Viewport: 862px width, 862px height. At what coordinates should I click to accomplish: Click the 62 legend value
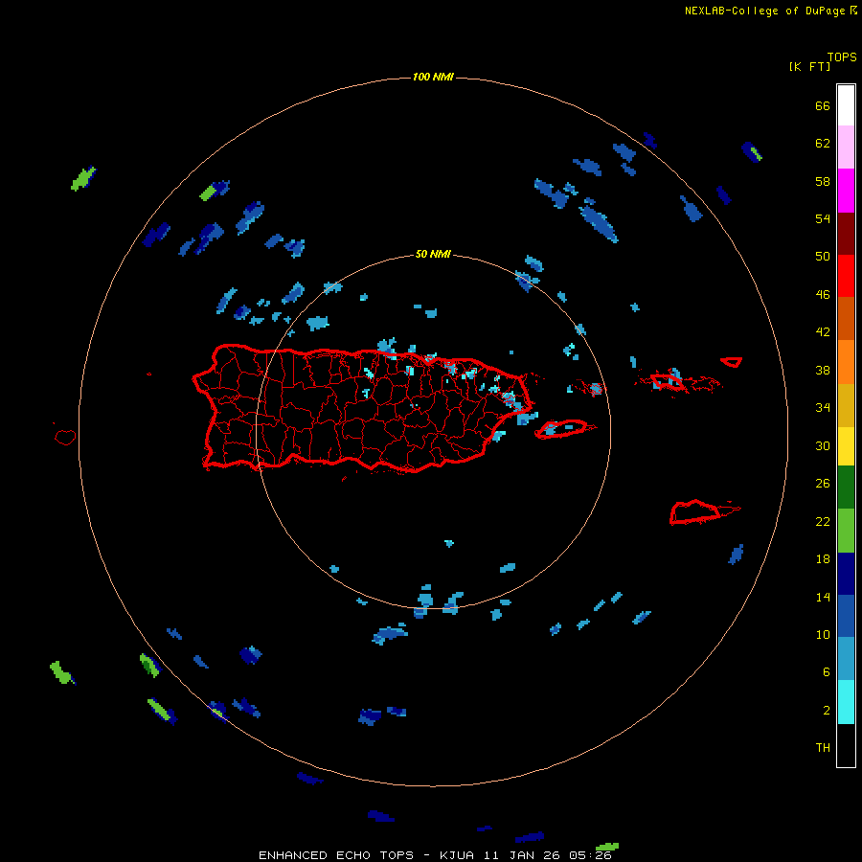point(823,144)
